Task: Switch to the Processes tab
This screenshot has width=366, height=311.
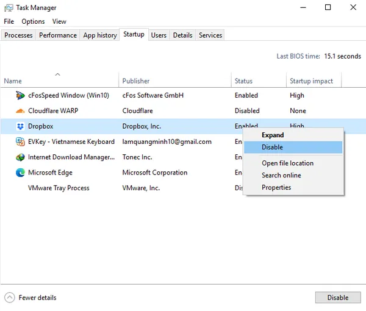Action: (18, 35)
